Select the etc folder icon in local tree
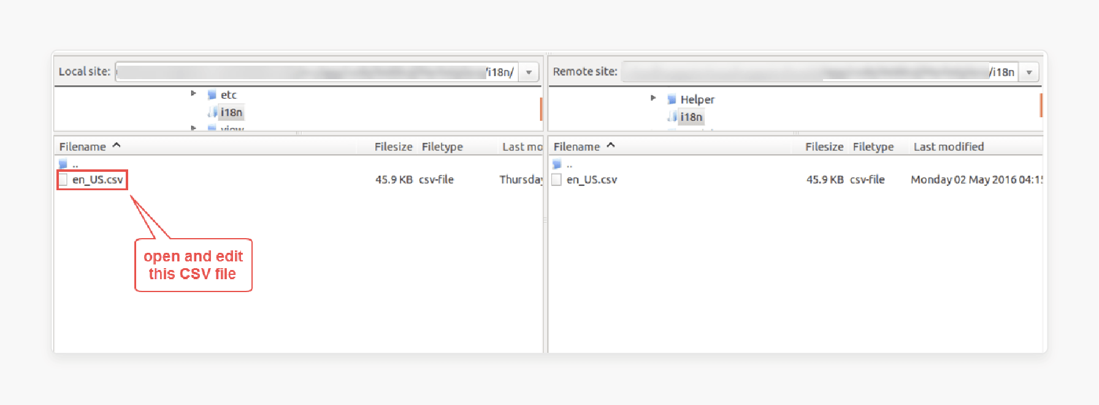The width and height of the screenshot is (1099, 405). [212, 94]
